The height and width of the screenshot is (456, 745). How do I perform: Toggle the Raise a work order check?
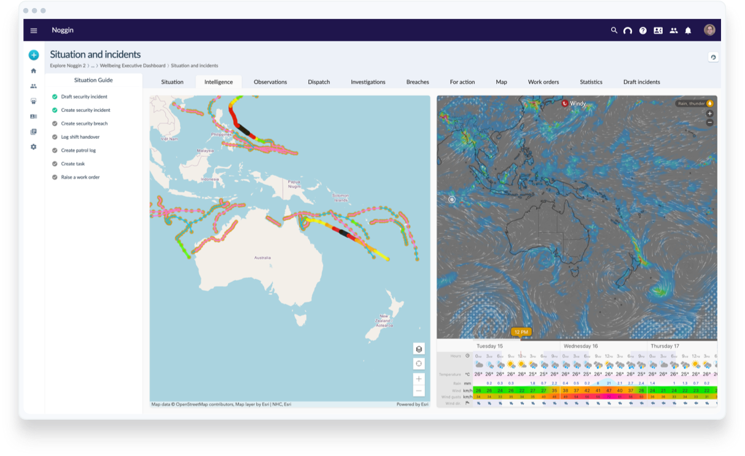[x=55, y=177]
